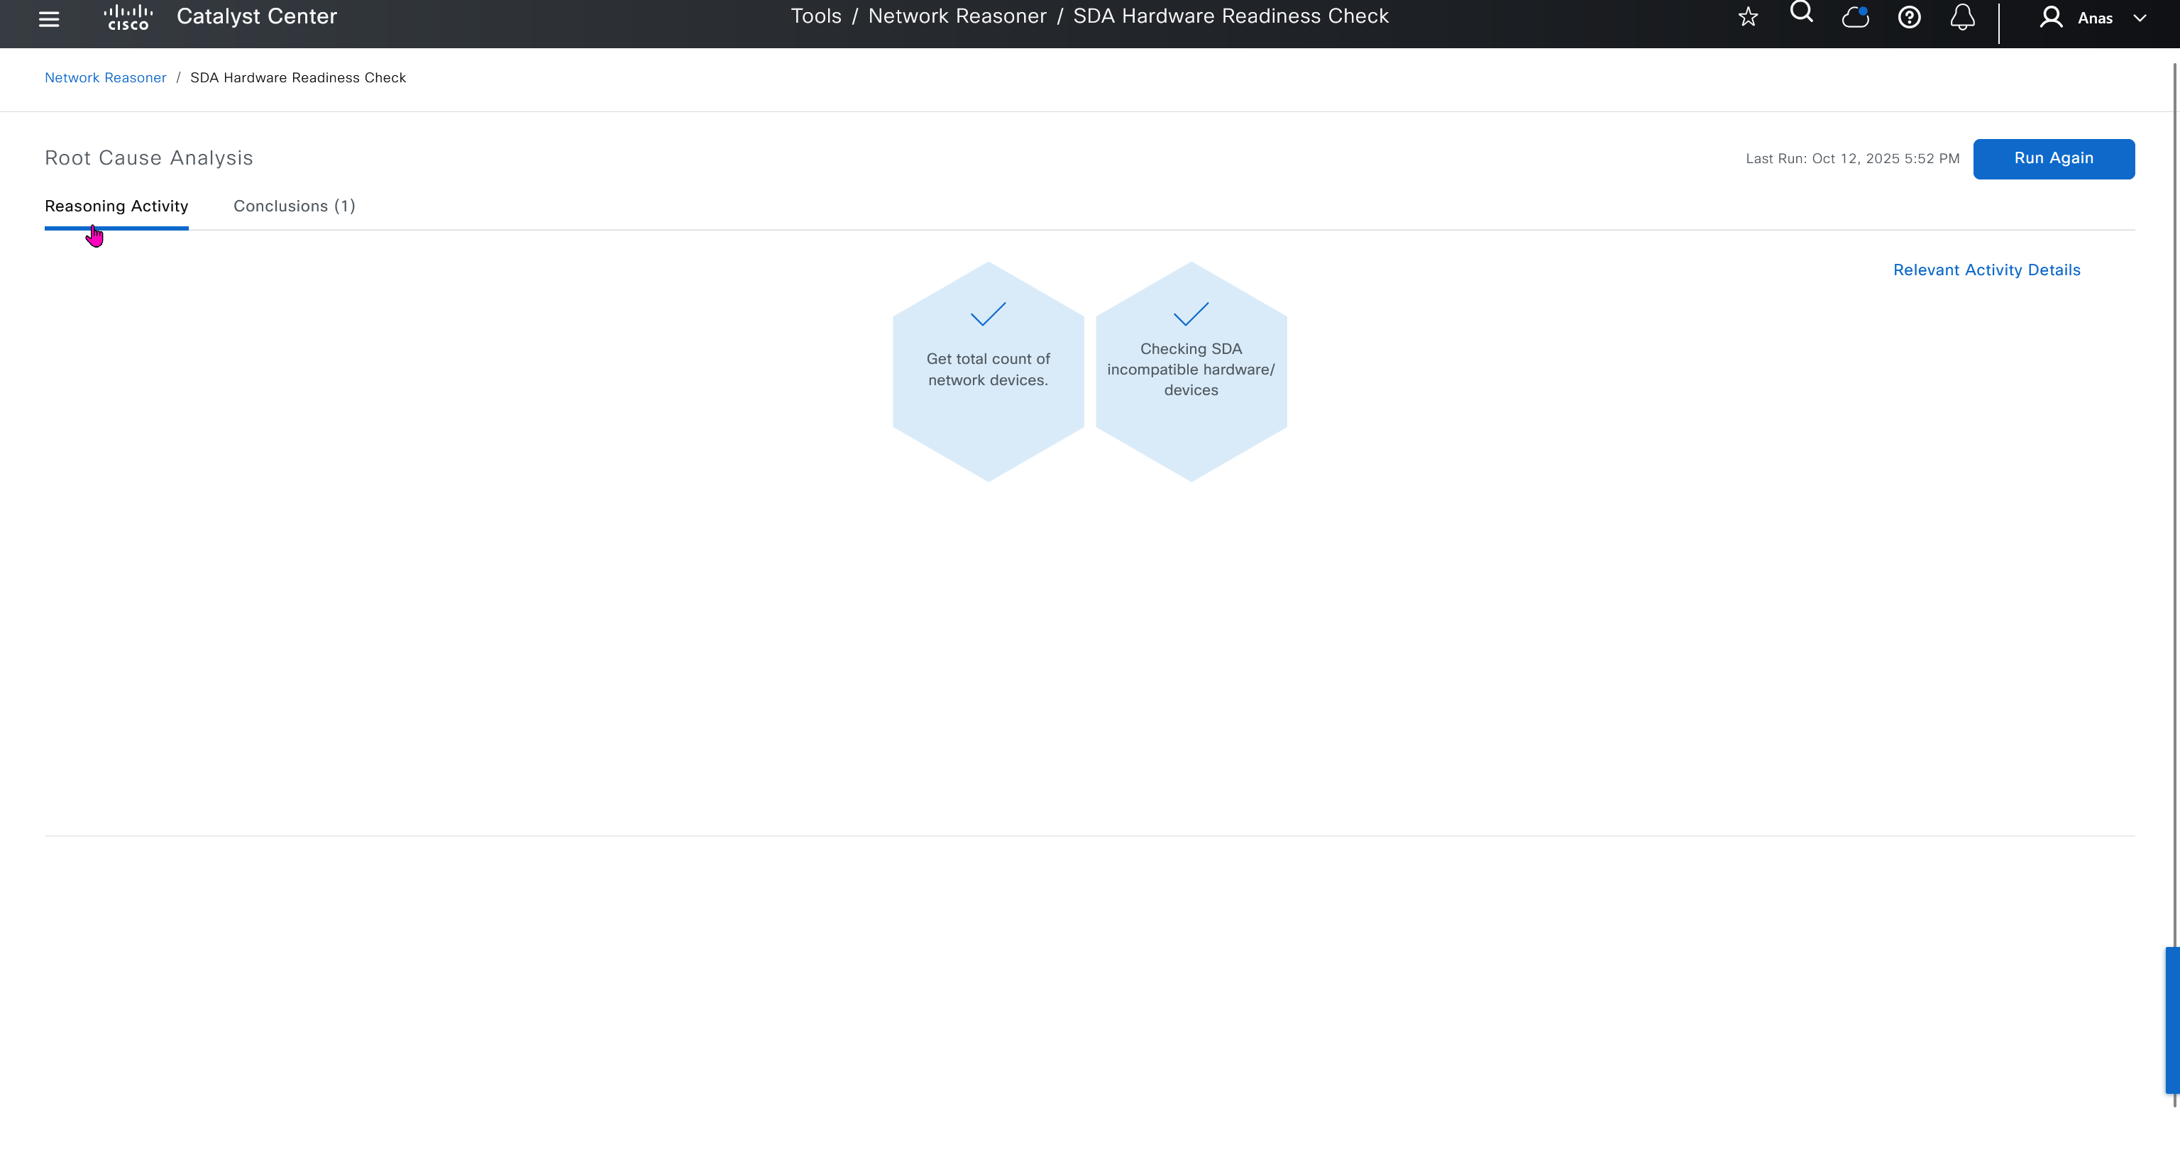Click the user profile avatar icon
Viewport: 2180px width, 1174px height.
tap(2051, 17)
